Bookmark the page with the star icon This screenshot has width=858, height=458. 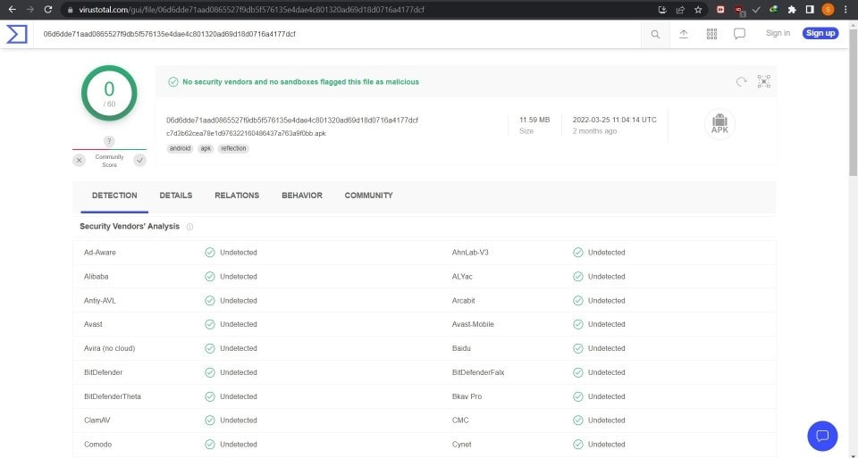(698, 9)
